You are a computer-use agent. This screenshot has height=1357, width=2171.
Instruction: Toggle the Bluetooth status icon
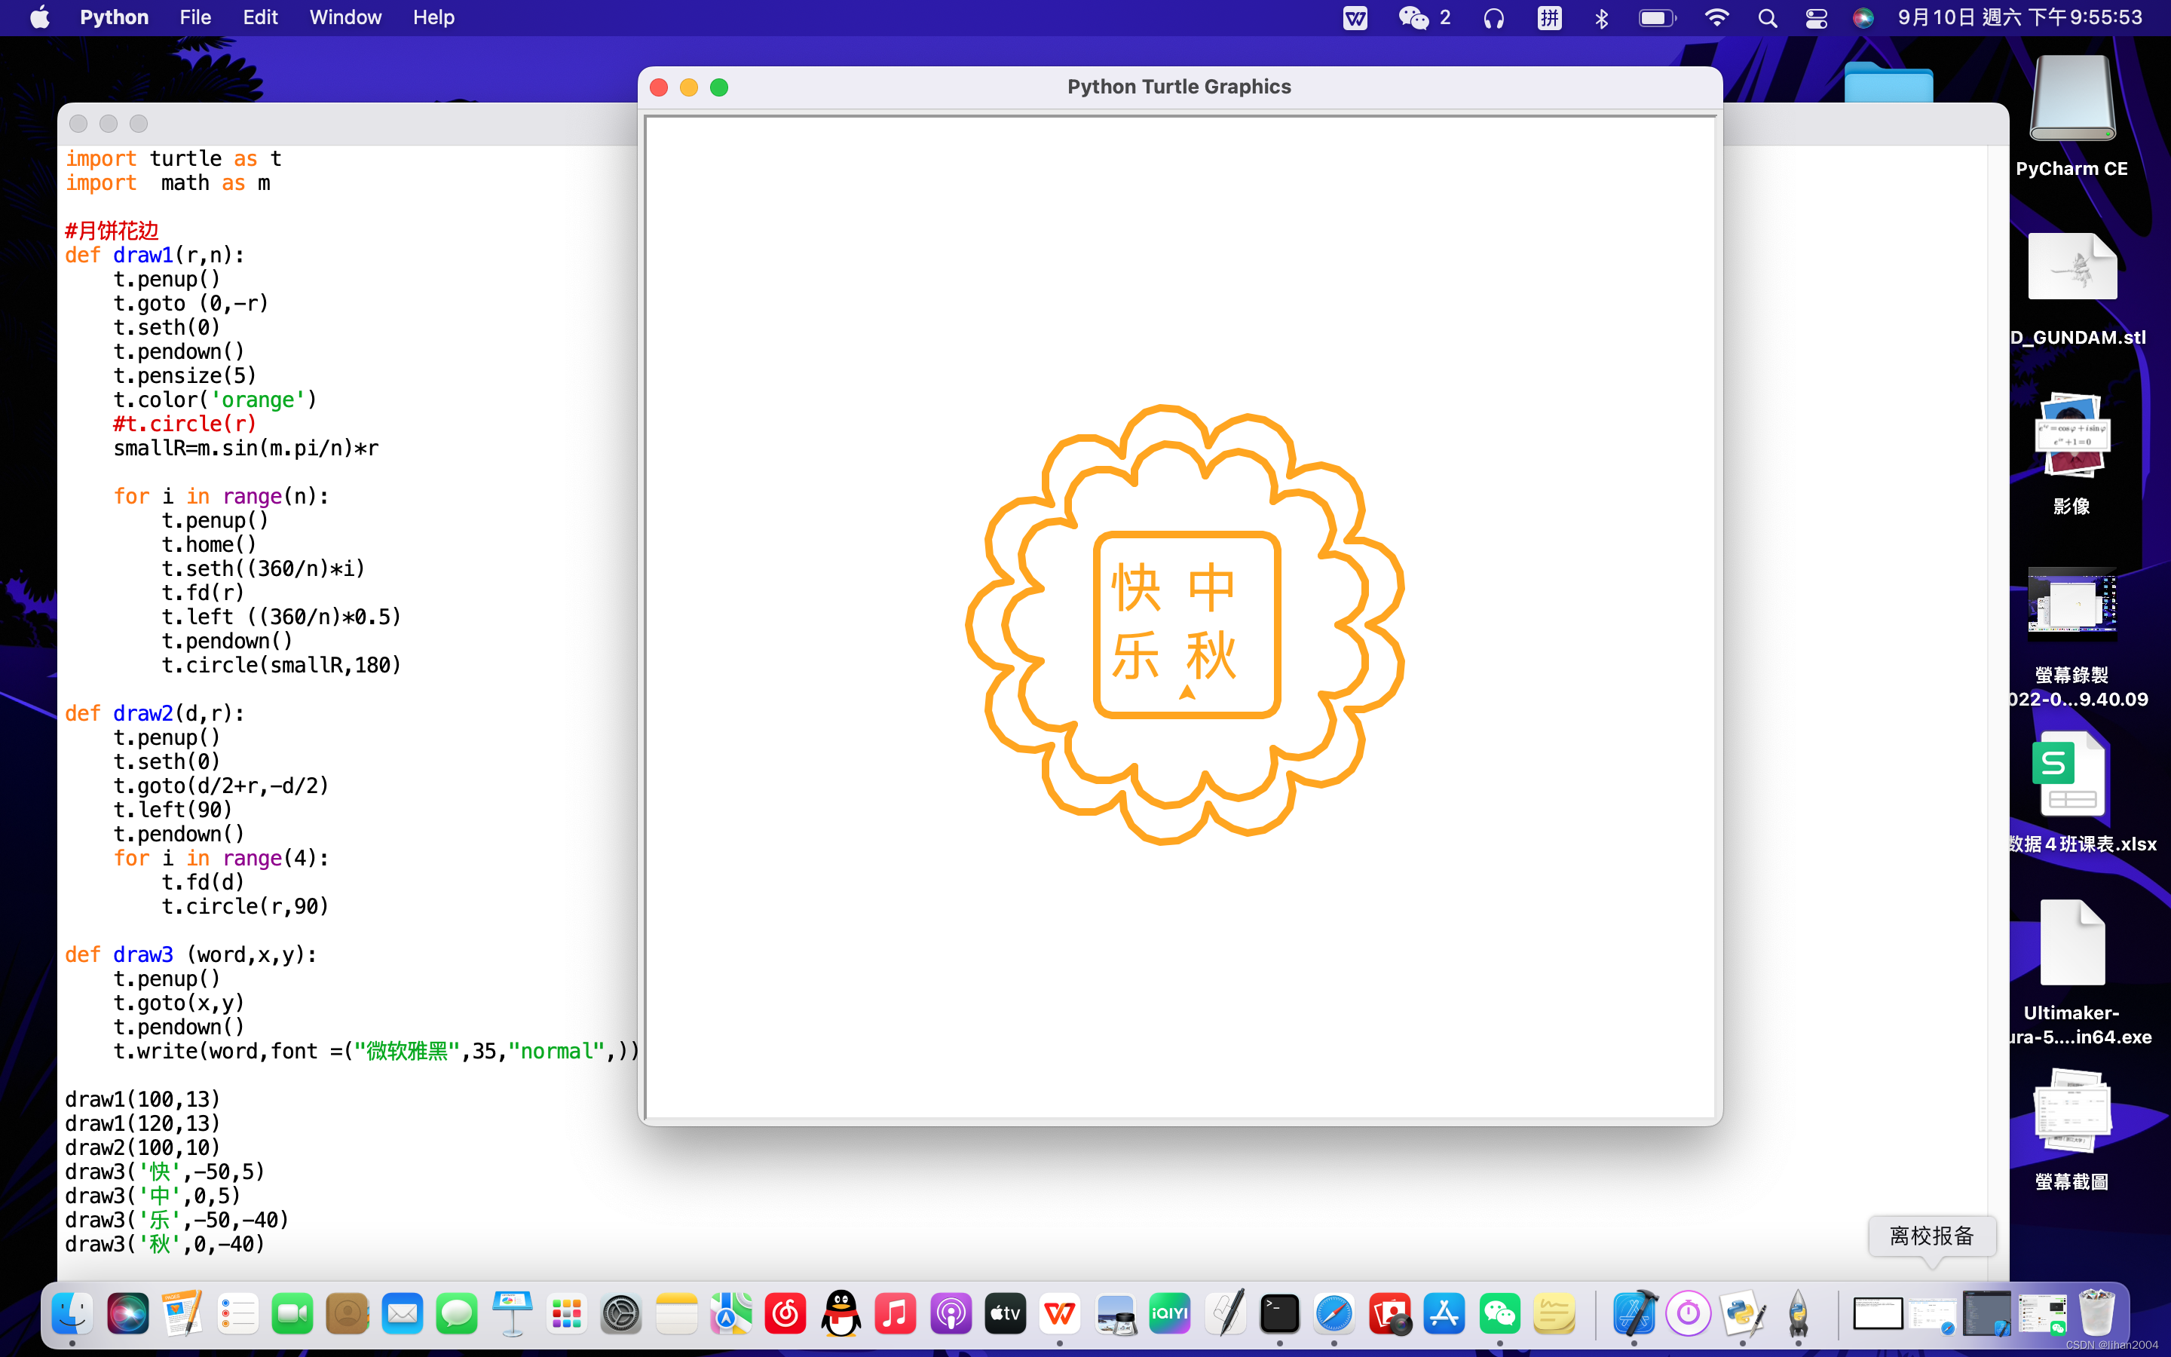click(1601, 18)
